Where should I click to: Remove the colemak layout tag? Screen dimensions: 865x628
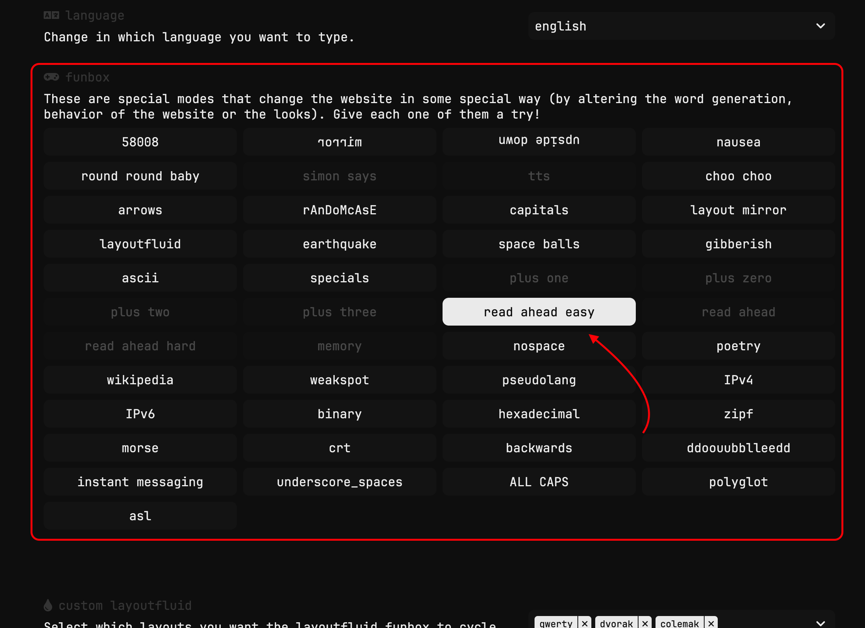[711, 623]
